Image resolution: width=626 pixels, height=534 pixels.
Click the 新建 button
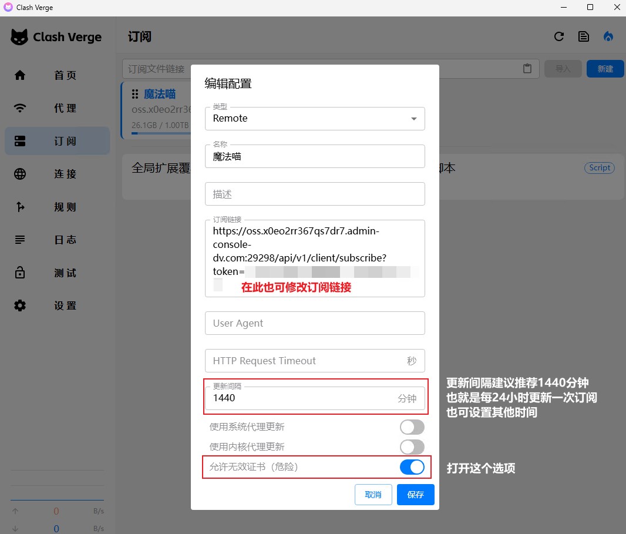click(x=605, y=69)
